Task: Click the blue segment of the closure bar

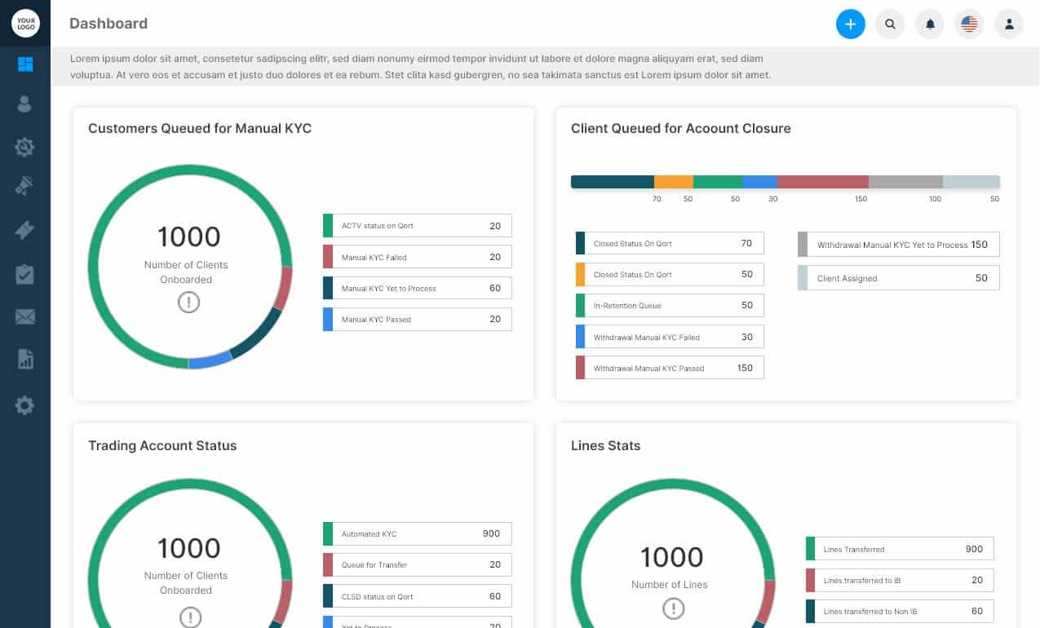Action: [759, 182]
